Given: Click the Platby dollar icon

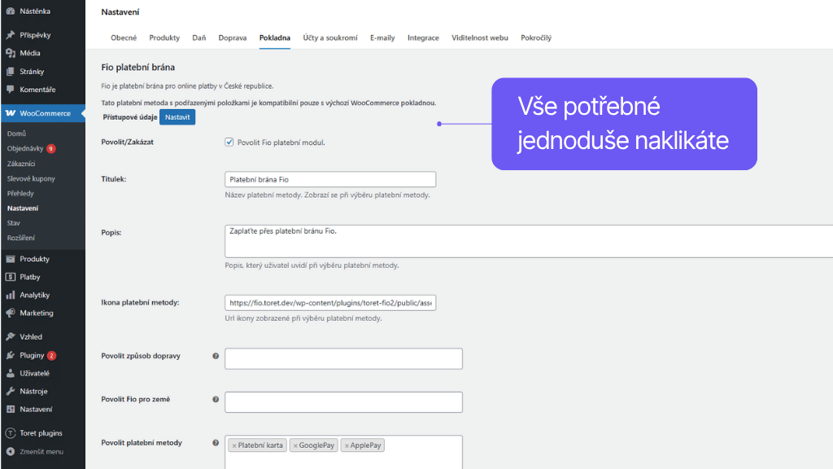Looking at the screenshot, I should coord(10,277).
